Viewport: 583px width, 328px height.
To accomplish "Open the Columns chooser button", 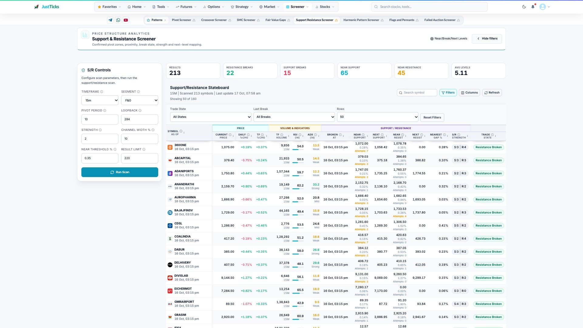I will click(469, 93).
